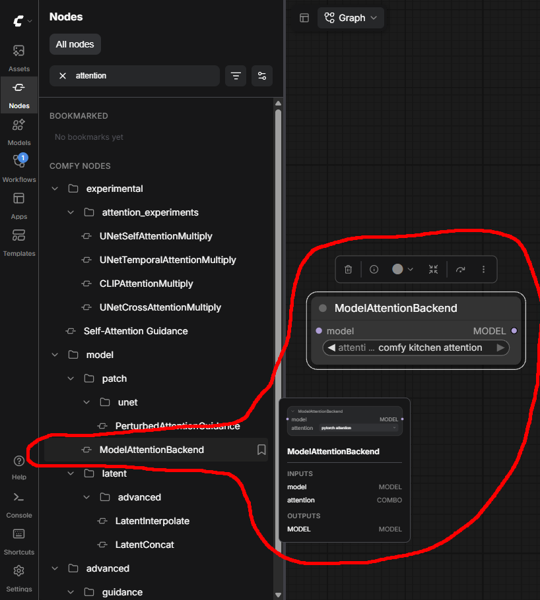Open the Assets sidebar panel
Viewport: 540px width, 600px height.
coord(18,58)
